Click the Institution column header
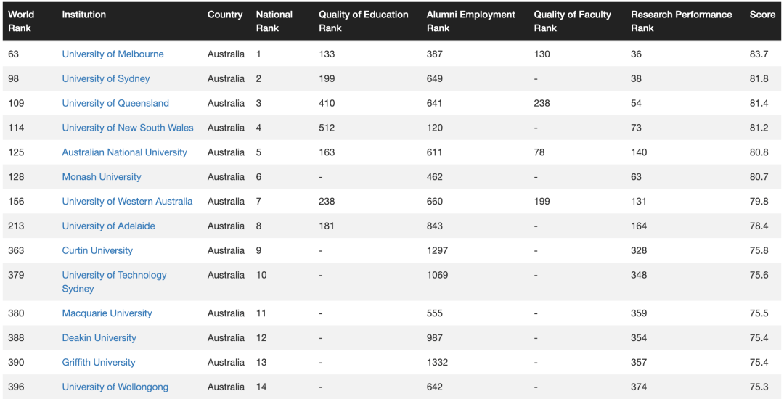784x399 pixels. pos(84,15)
